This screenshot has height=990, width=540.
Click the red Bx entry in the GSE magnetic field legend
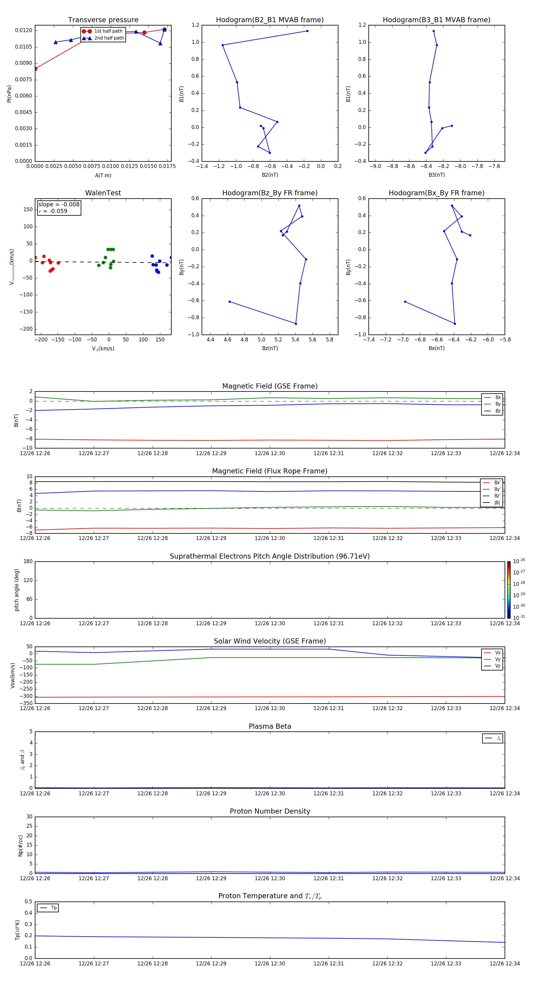pyautogui.click(x=492, y=397)
